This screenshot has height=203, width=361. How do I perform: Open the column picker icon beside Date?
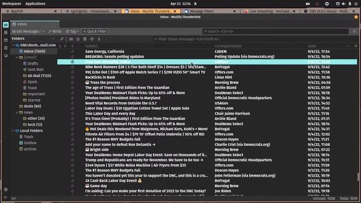tap(355, 46)
